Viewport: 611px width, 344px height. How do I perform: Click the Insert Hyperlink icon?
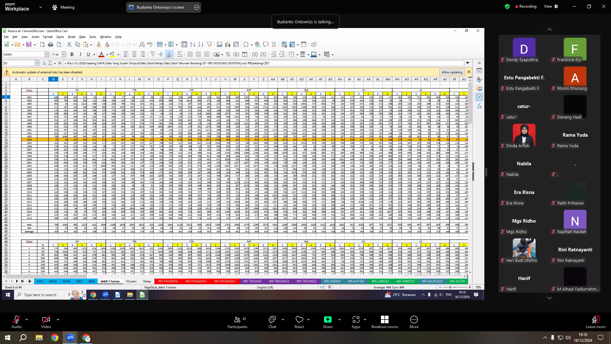coord(257,45)
